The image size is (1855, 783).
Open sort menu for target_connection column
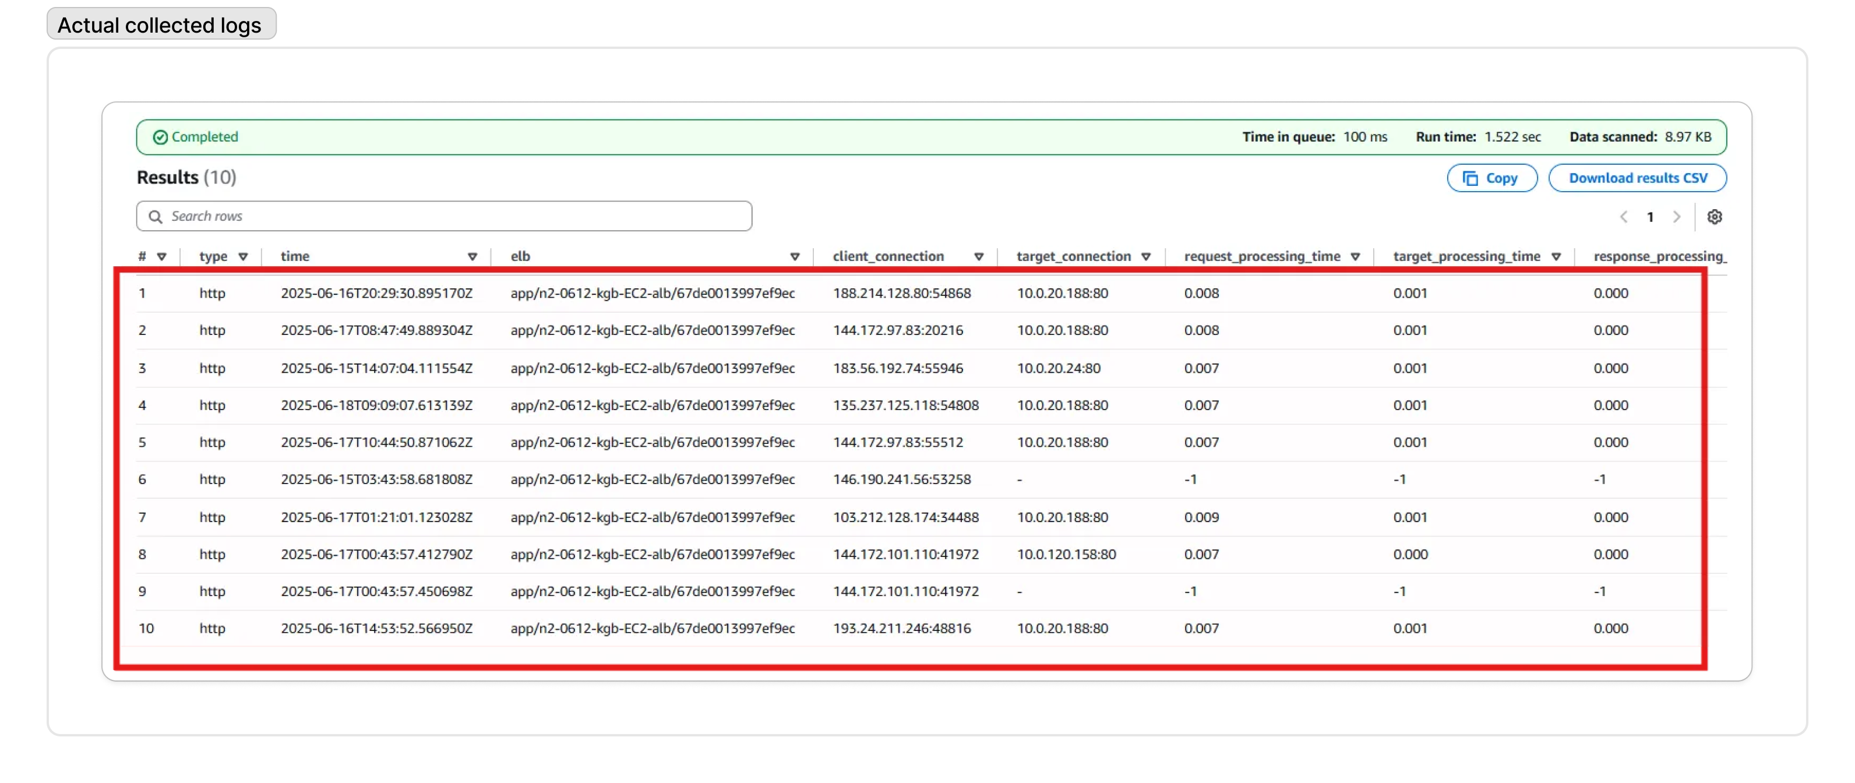pyautogui.click(x=1146, y=256)
